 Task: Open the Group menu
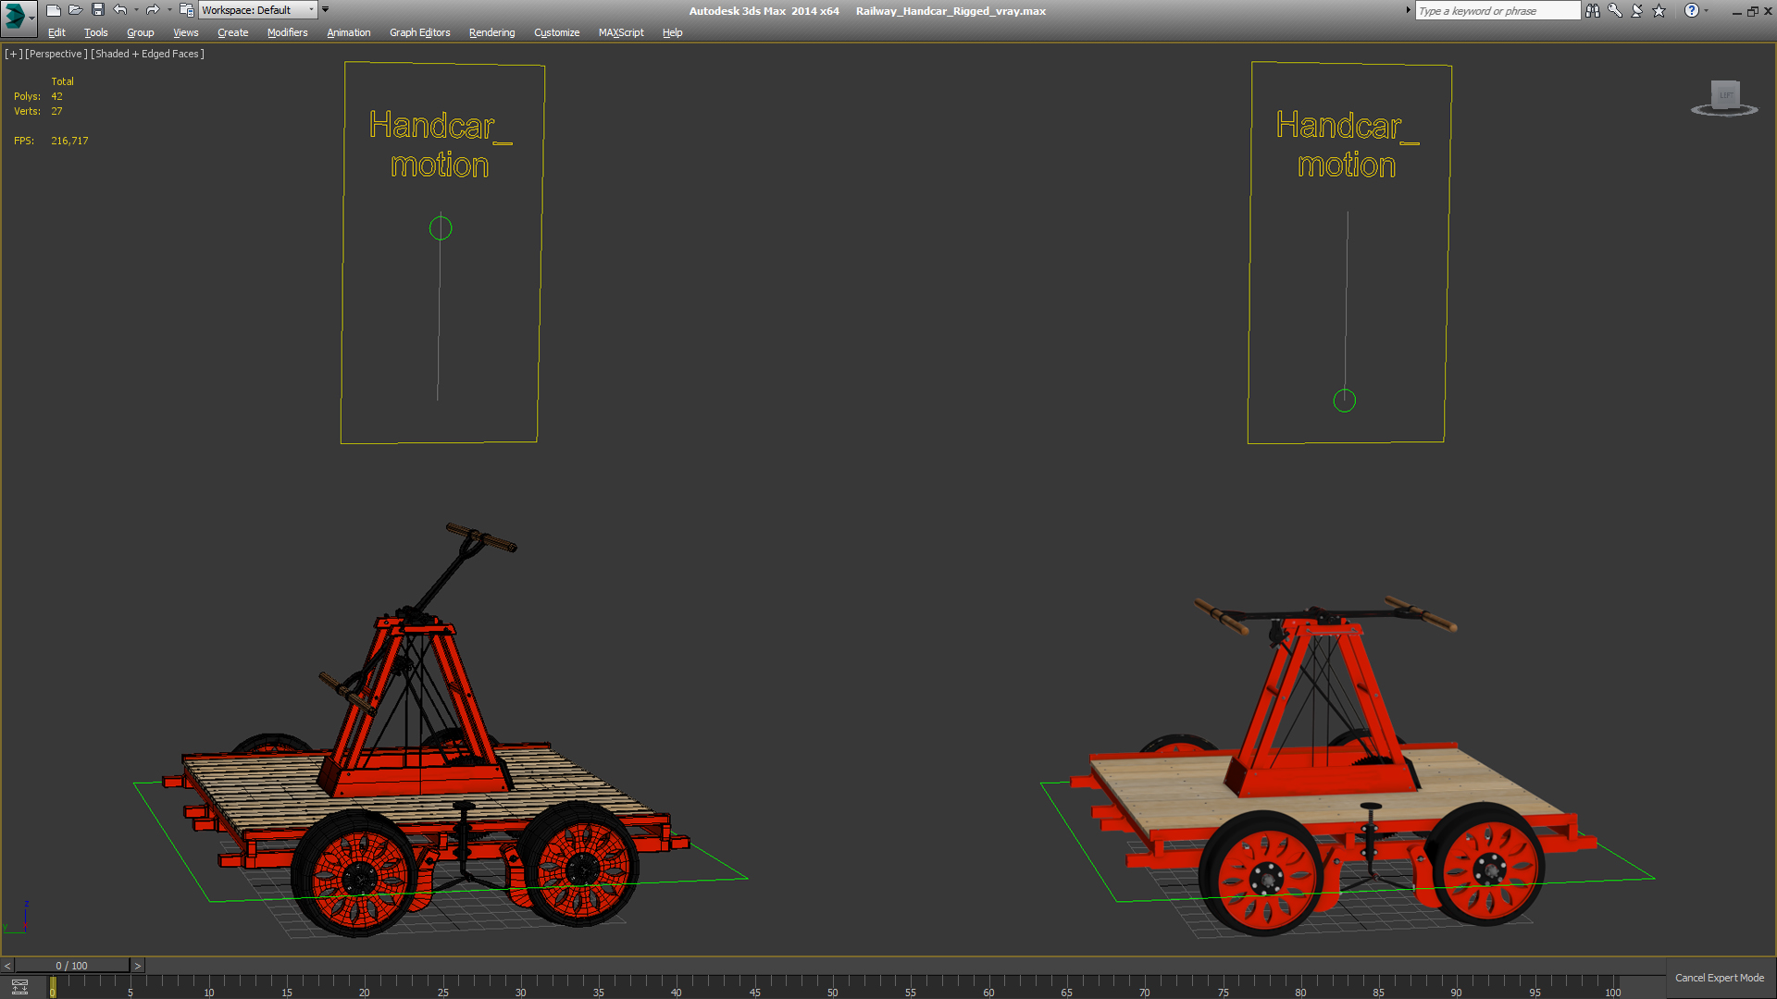pos(141,32)
